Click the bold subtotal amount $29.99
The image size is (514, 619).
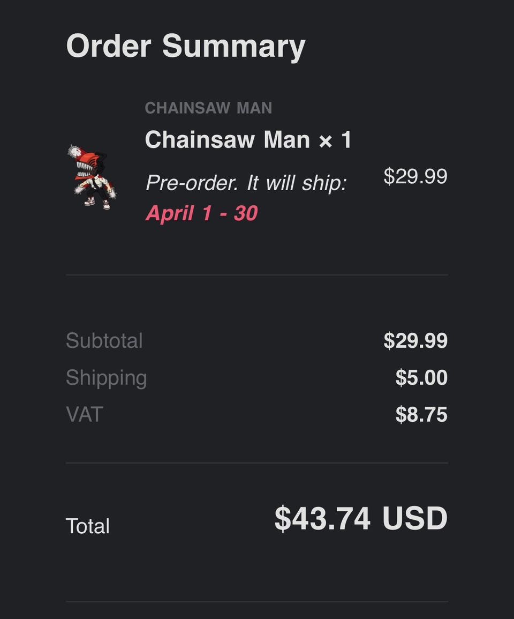(415, 341)
